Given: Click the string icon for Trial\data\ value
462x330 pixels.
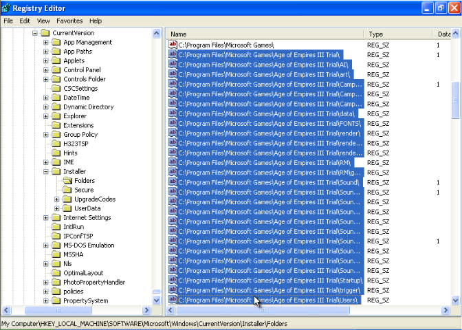Looking at the screenshot, I should click(173, 113).
